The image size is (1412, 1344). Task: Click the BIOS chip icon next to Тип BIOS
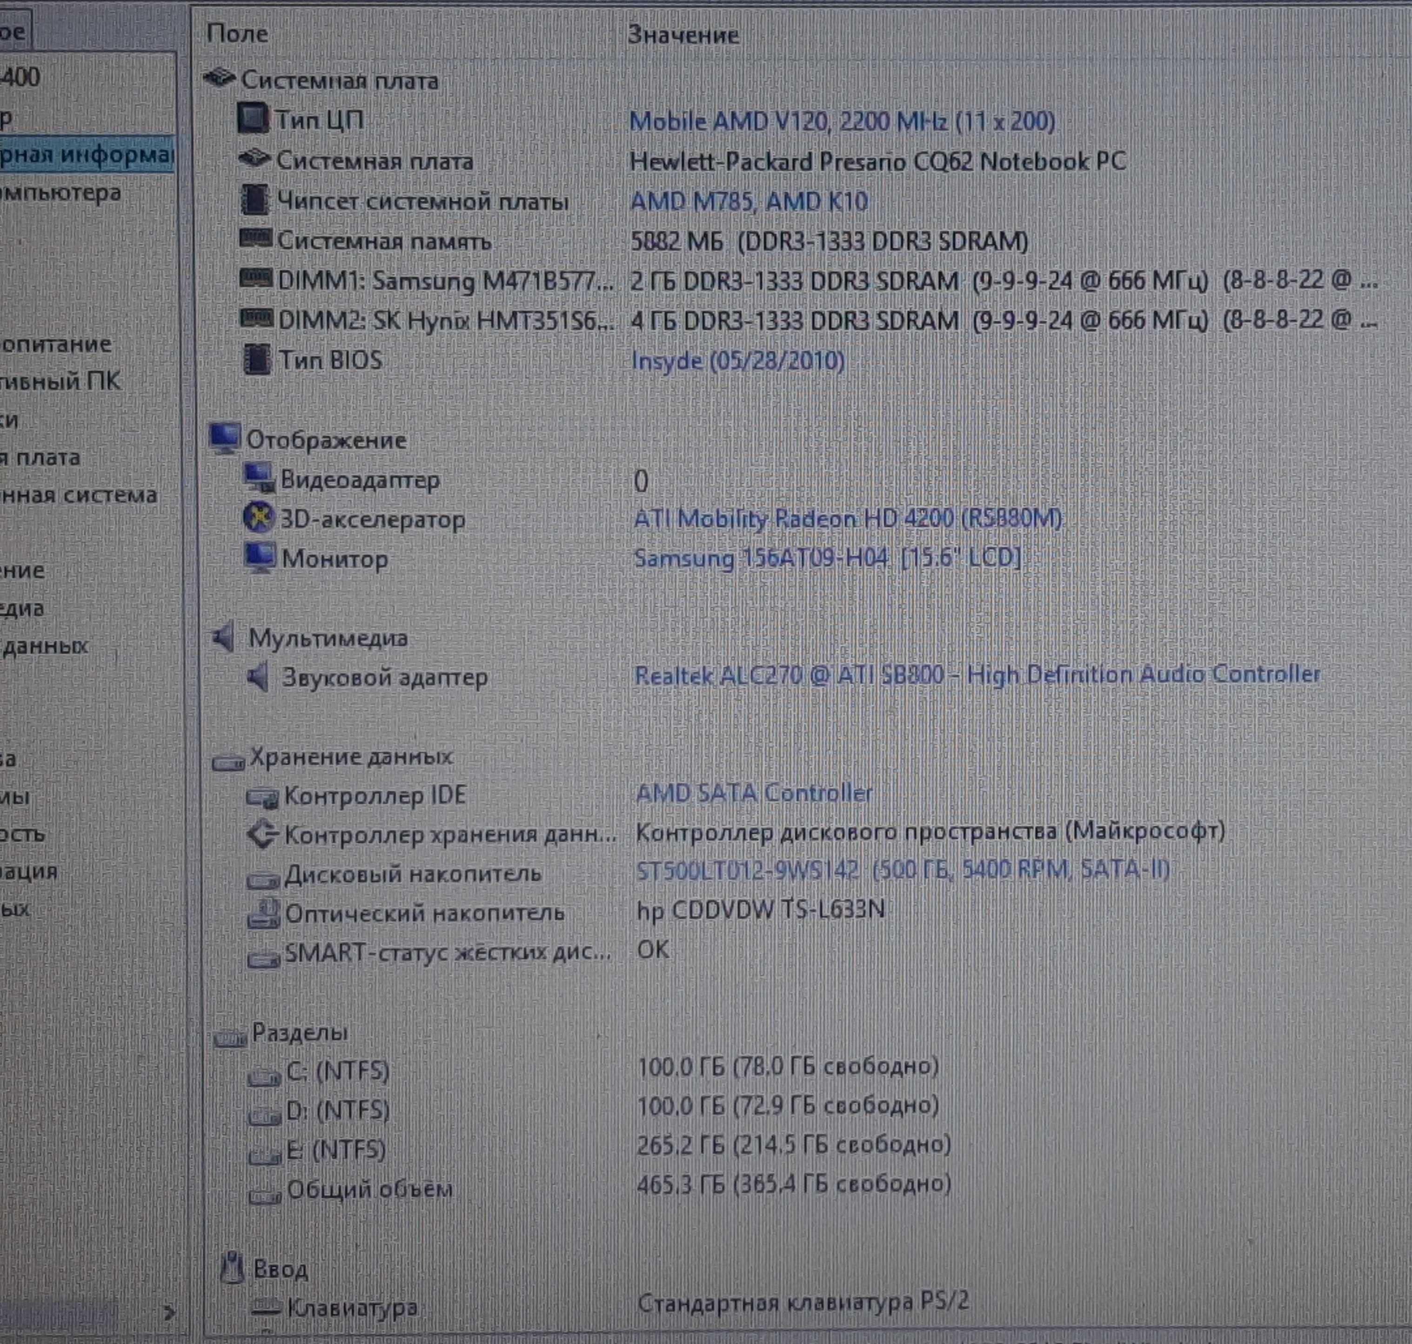(257, 360)
